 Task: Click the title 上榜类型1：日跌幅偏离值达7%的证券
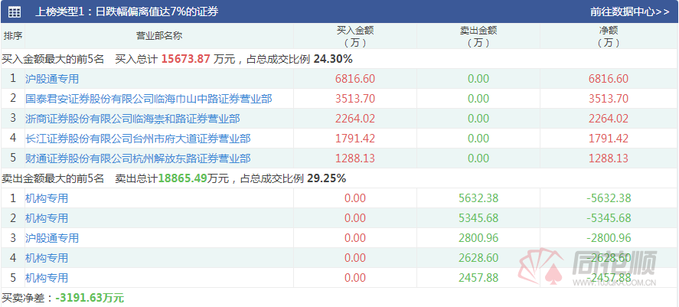(126, 12)
